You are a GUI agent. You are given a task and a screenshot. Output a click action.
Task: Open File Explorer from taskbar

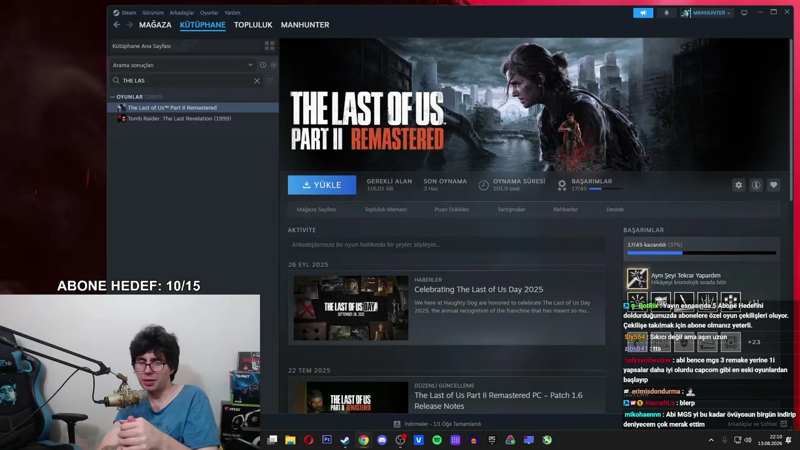click(x=290, y=440)
